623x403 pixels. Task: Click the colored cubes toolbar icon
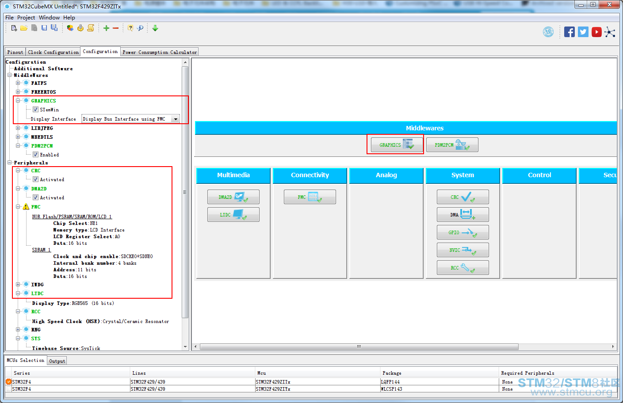pos(70,28)
